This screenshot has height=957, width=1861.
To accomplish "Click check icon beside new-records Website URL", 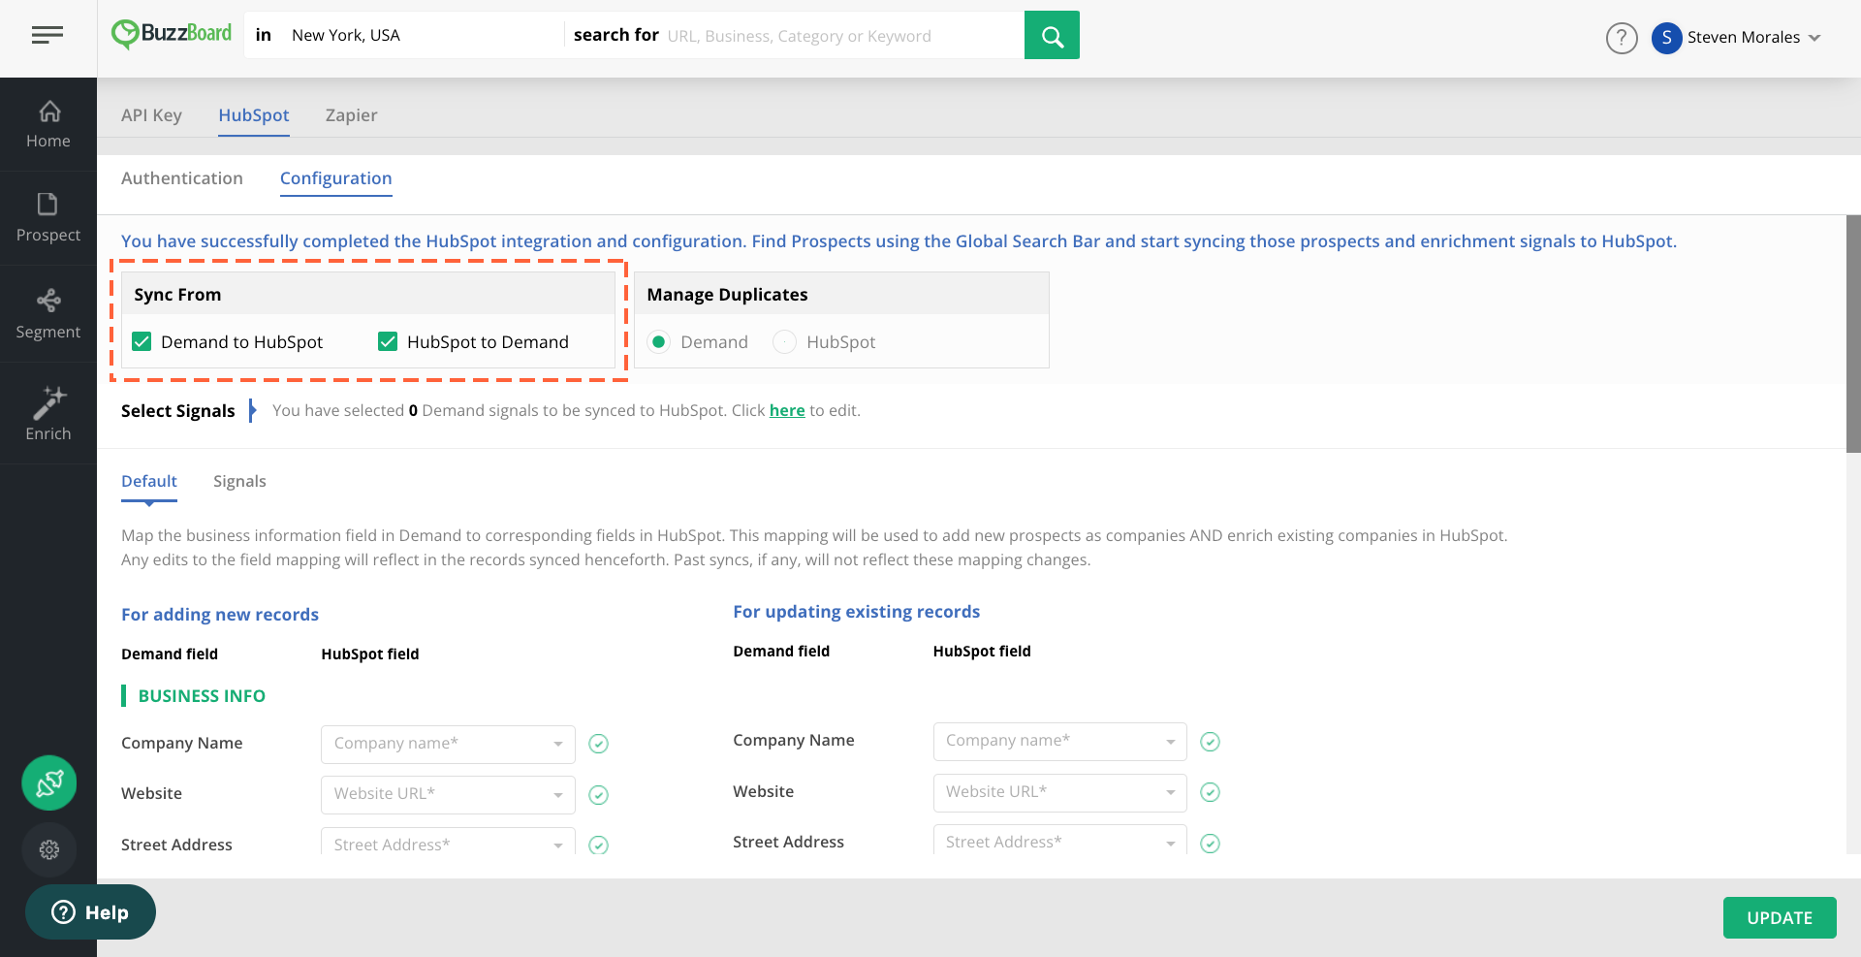I will (x=599, y=795).
